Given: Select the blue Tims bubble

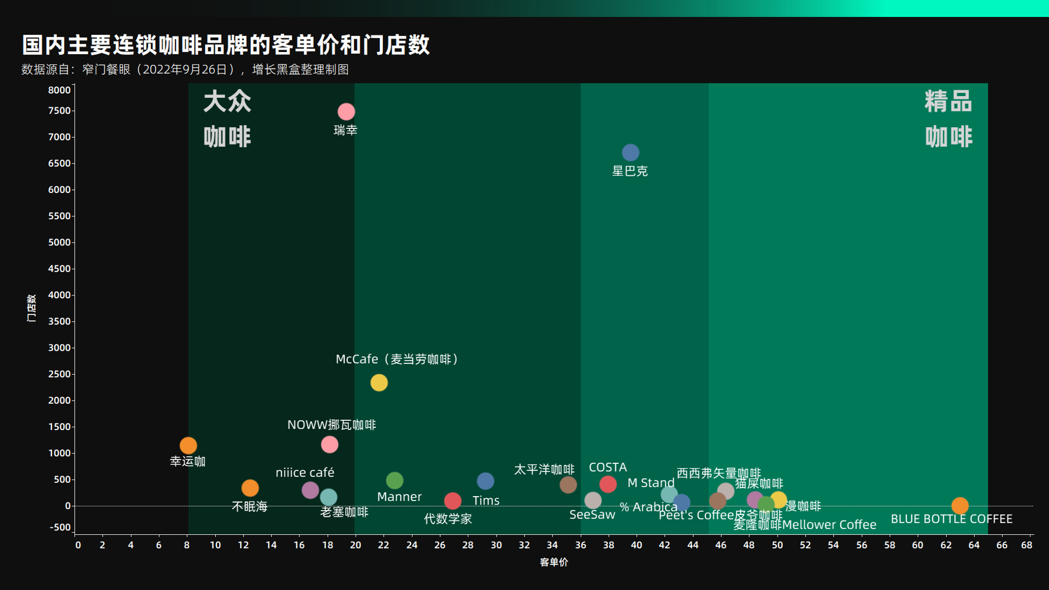Looking at the screenshot, I should 485,481.
